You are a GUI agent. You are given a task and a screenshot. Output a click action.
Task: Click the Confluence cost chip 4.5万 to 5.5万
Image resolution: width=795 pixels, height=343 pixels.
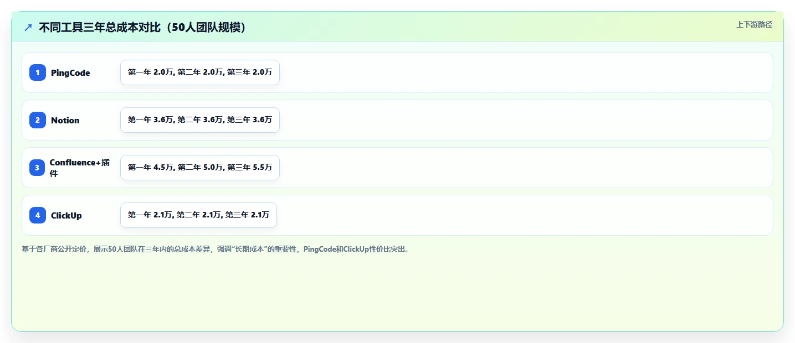[200, 168]
